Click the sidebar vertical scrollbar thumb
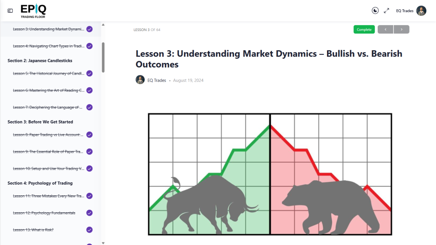 pos(103,57)
